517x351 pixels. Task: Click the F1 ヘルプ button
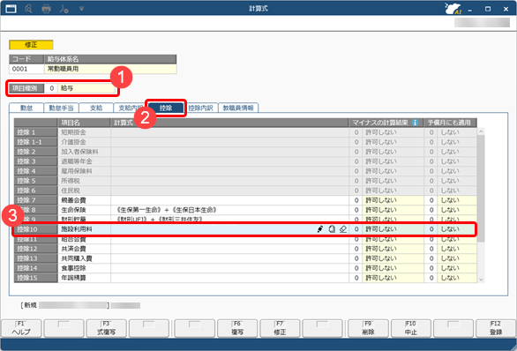pyautogui.click(x=21, y=328)
